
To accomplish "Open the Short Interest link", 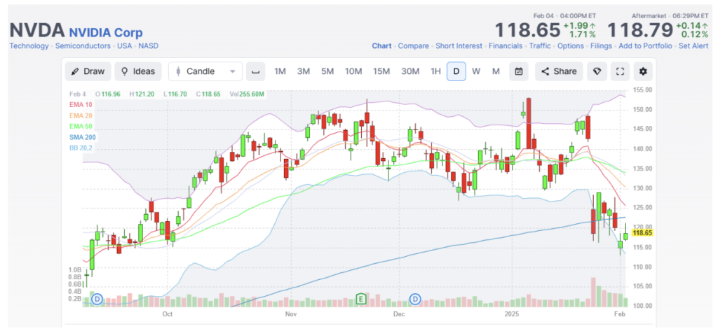I will point(459,45).
